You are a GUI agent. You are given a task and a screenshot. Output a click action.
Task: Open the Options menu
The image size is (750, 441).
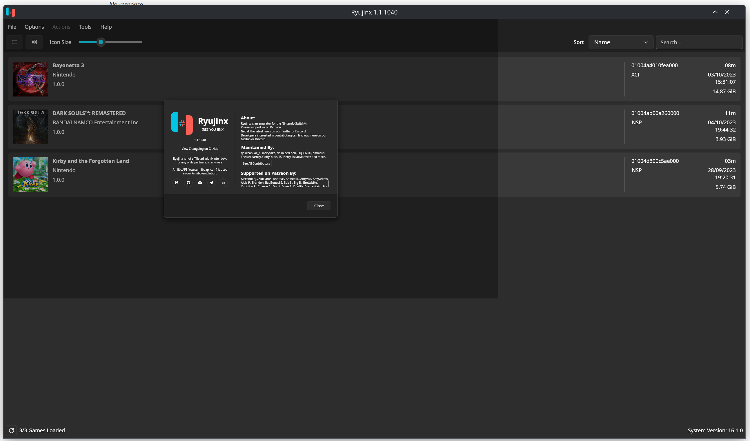pyautogui.click(x=34, y=27)
